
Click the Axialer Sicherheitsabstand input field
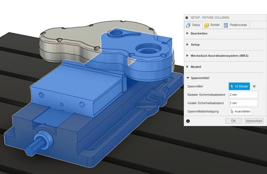243,103
